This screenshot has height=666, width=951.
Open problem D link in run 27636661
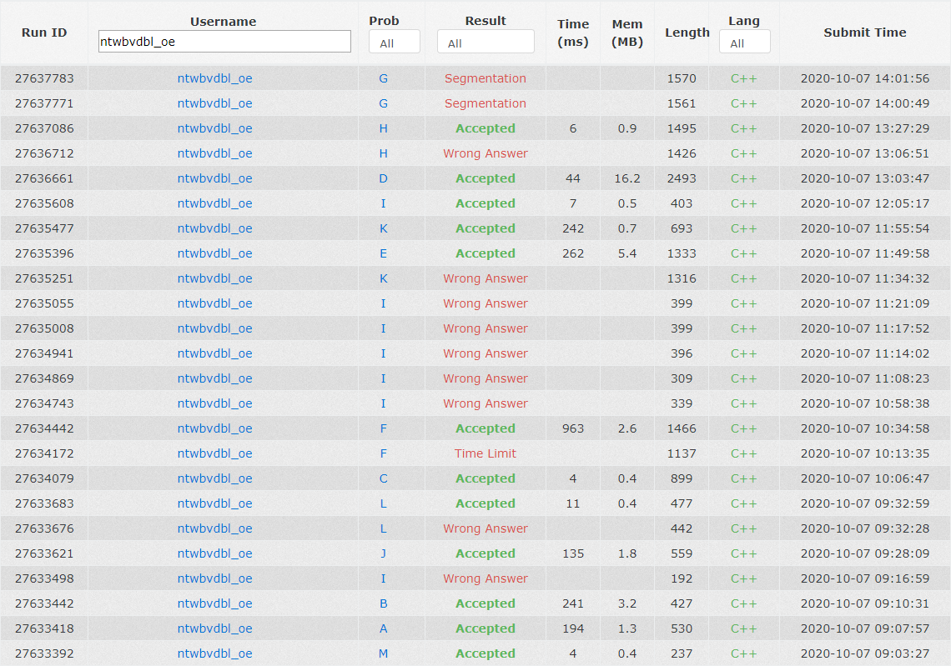click(x=383, y=178)
